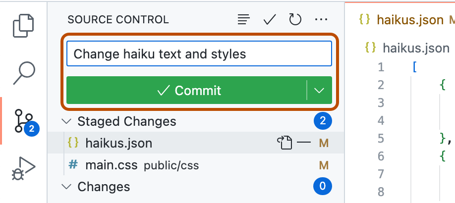Click the checkmark commit icon in header
Screen dimensions: 455x203
coord(270,20)
